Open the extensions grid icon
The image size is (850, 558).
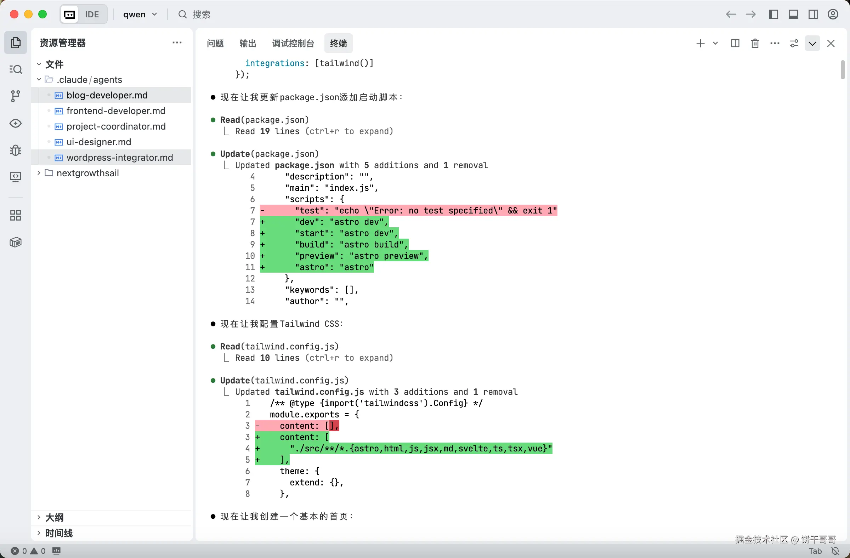tap(15, 215)
